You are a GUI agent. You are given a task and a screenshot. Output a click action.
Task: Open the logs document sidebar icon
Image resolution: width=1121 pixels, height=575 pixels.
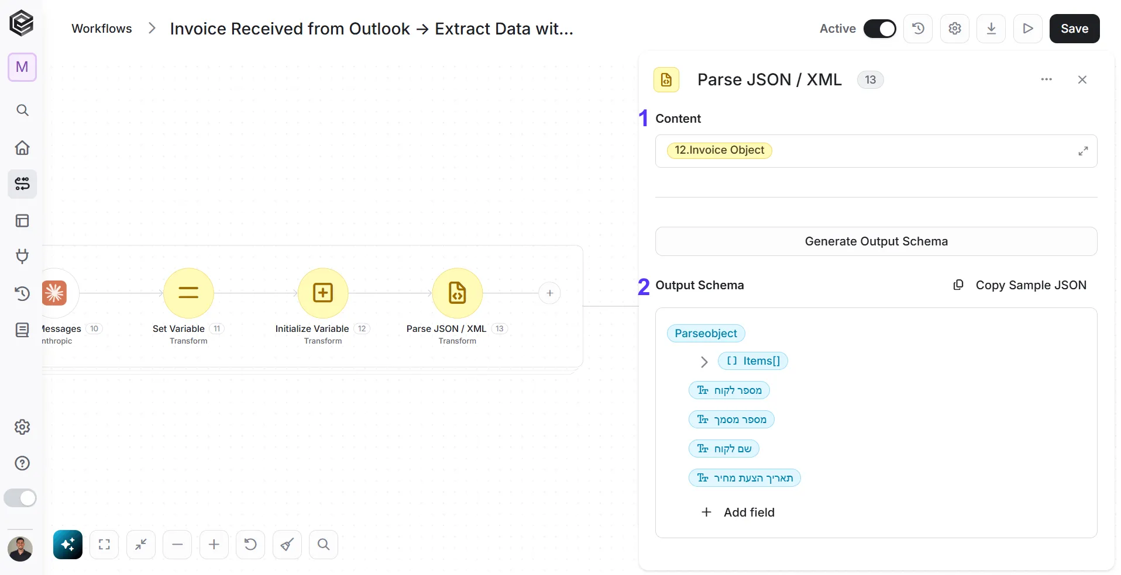click(22, 330)
